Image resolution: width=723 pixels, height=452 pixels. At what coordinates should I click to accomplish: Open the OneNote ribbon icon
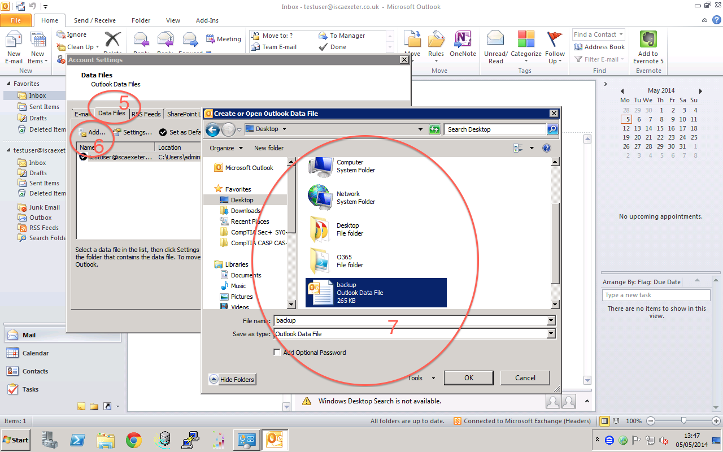(x=463, y=44)
